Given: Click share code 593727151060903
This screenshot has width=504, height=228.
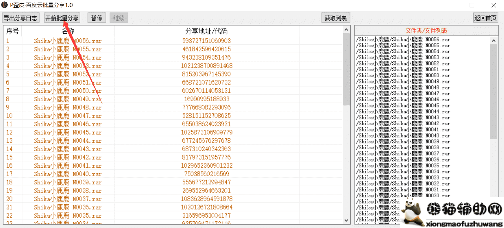Looking at the screenshot, I should click(206, 41).
